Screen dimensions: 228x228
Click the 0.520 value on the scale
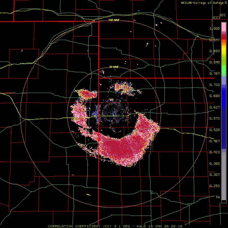click(x=215, y=130)
